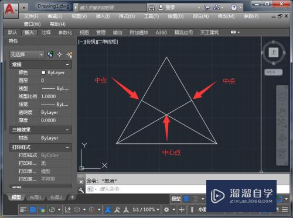Click the Autodesk A360 triangle icon
Viewport: 293px width, 218px height.
pos(216,8)
